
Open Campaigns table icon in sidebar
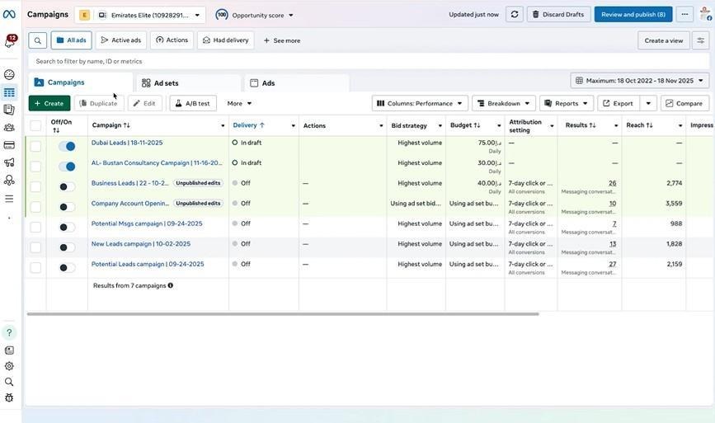click(9, 93)
